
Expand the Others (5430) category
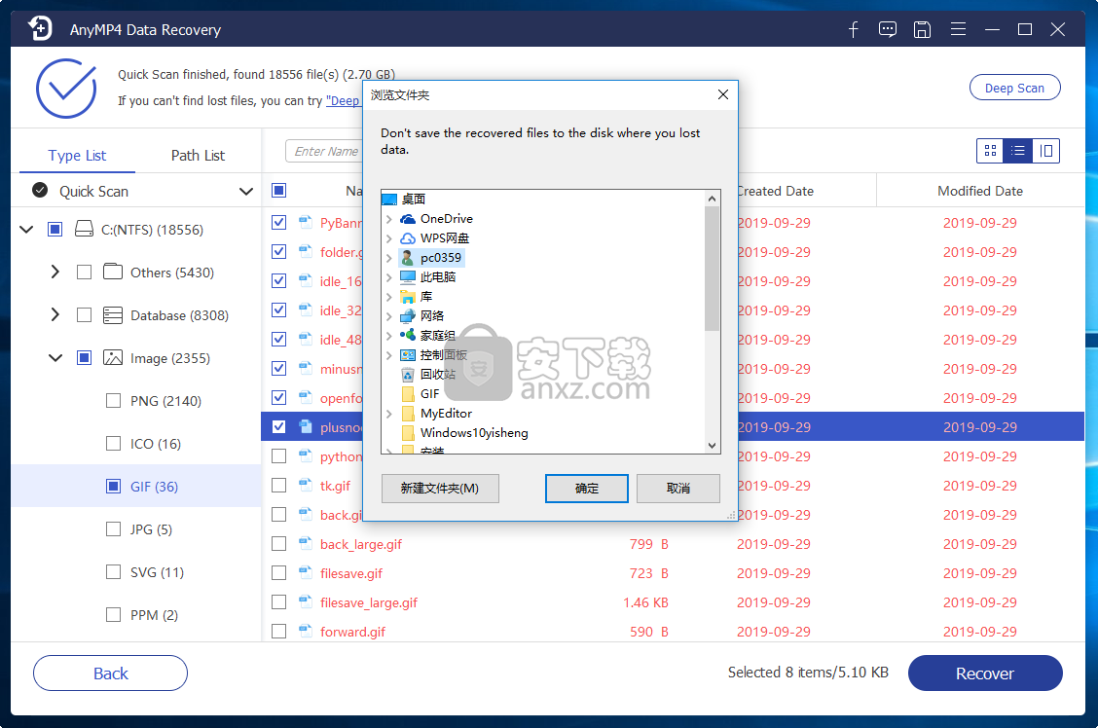pos(55,272)
